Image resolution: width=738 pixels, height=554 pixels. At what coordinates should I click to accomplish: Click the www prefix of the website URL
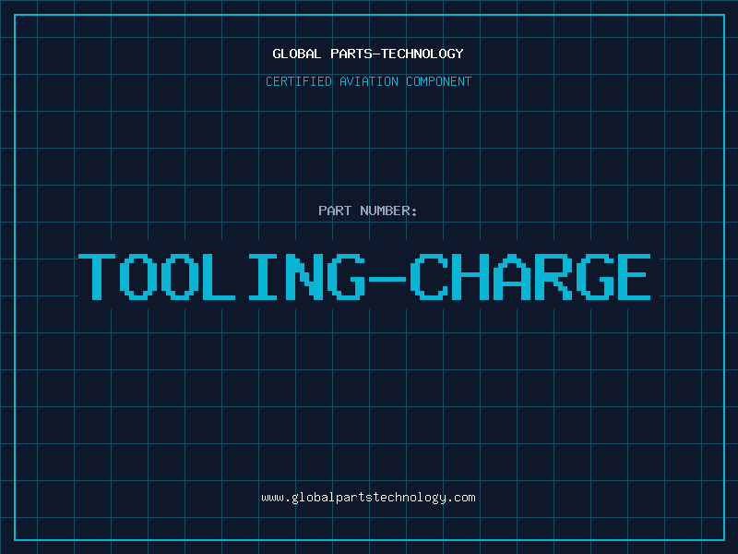[272, 497]
